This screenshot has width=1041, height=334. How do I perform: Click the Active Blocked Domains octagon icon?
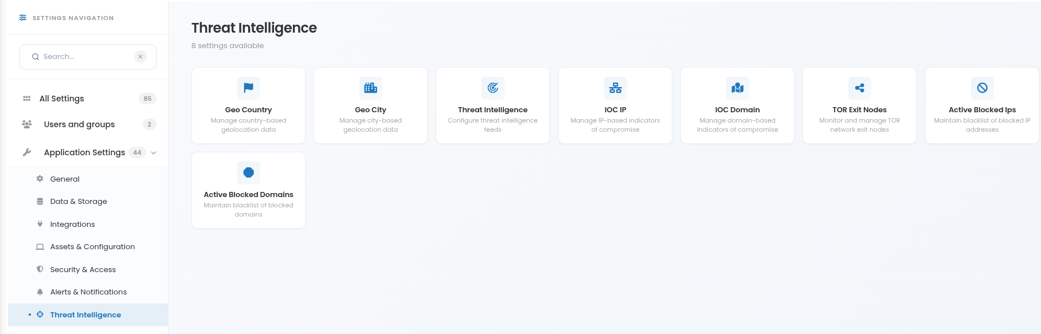pyautogui.click(x=248, y=172)
